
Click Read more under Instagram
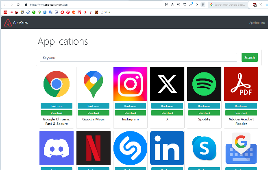[x=130, y=106]
